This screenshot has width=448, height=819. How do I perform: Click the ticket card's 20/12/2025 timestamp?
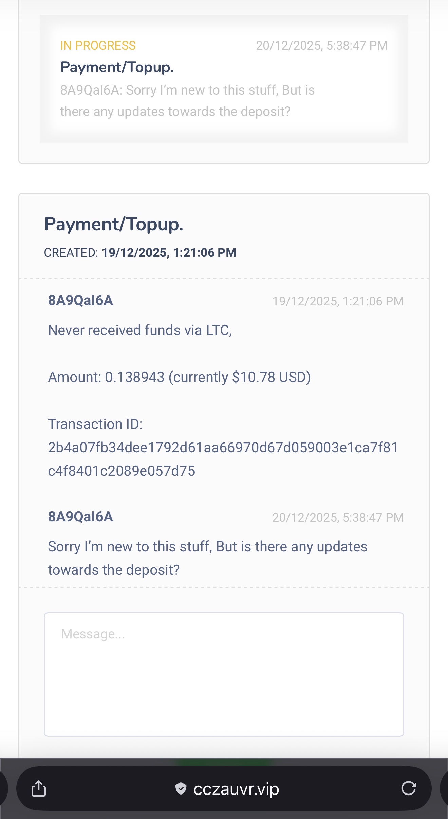(x=321, y=46)
